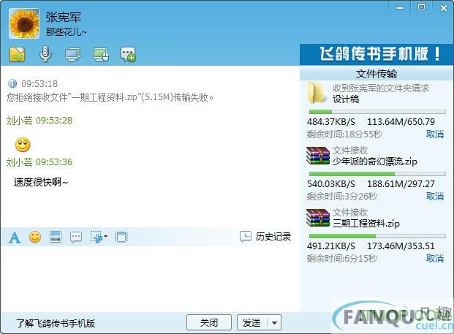
Task: Open send options dropdown arrow
Action: pos(274,322)
